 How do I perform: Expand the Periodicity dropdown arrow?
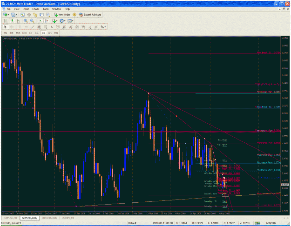click(65, 21)
